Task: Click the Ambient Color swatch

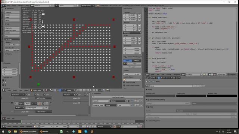Action: tap(222, 96)
